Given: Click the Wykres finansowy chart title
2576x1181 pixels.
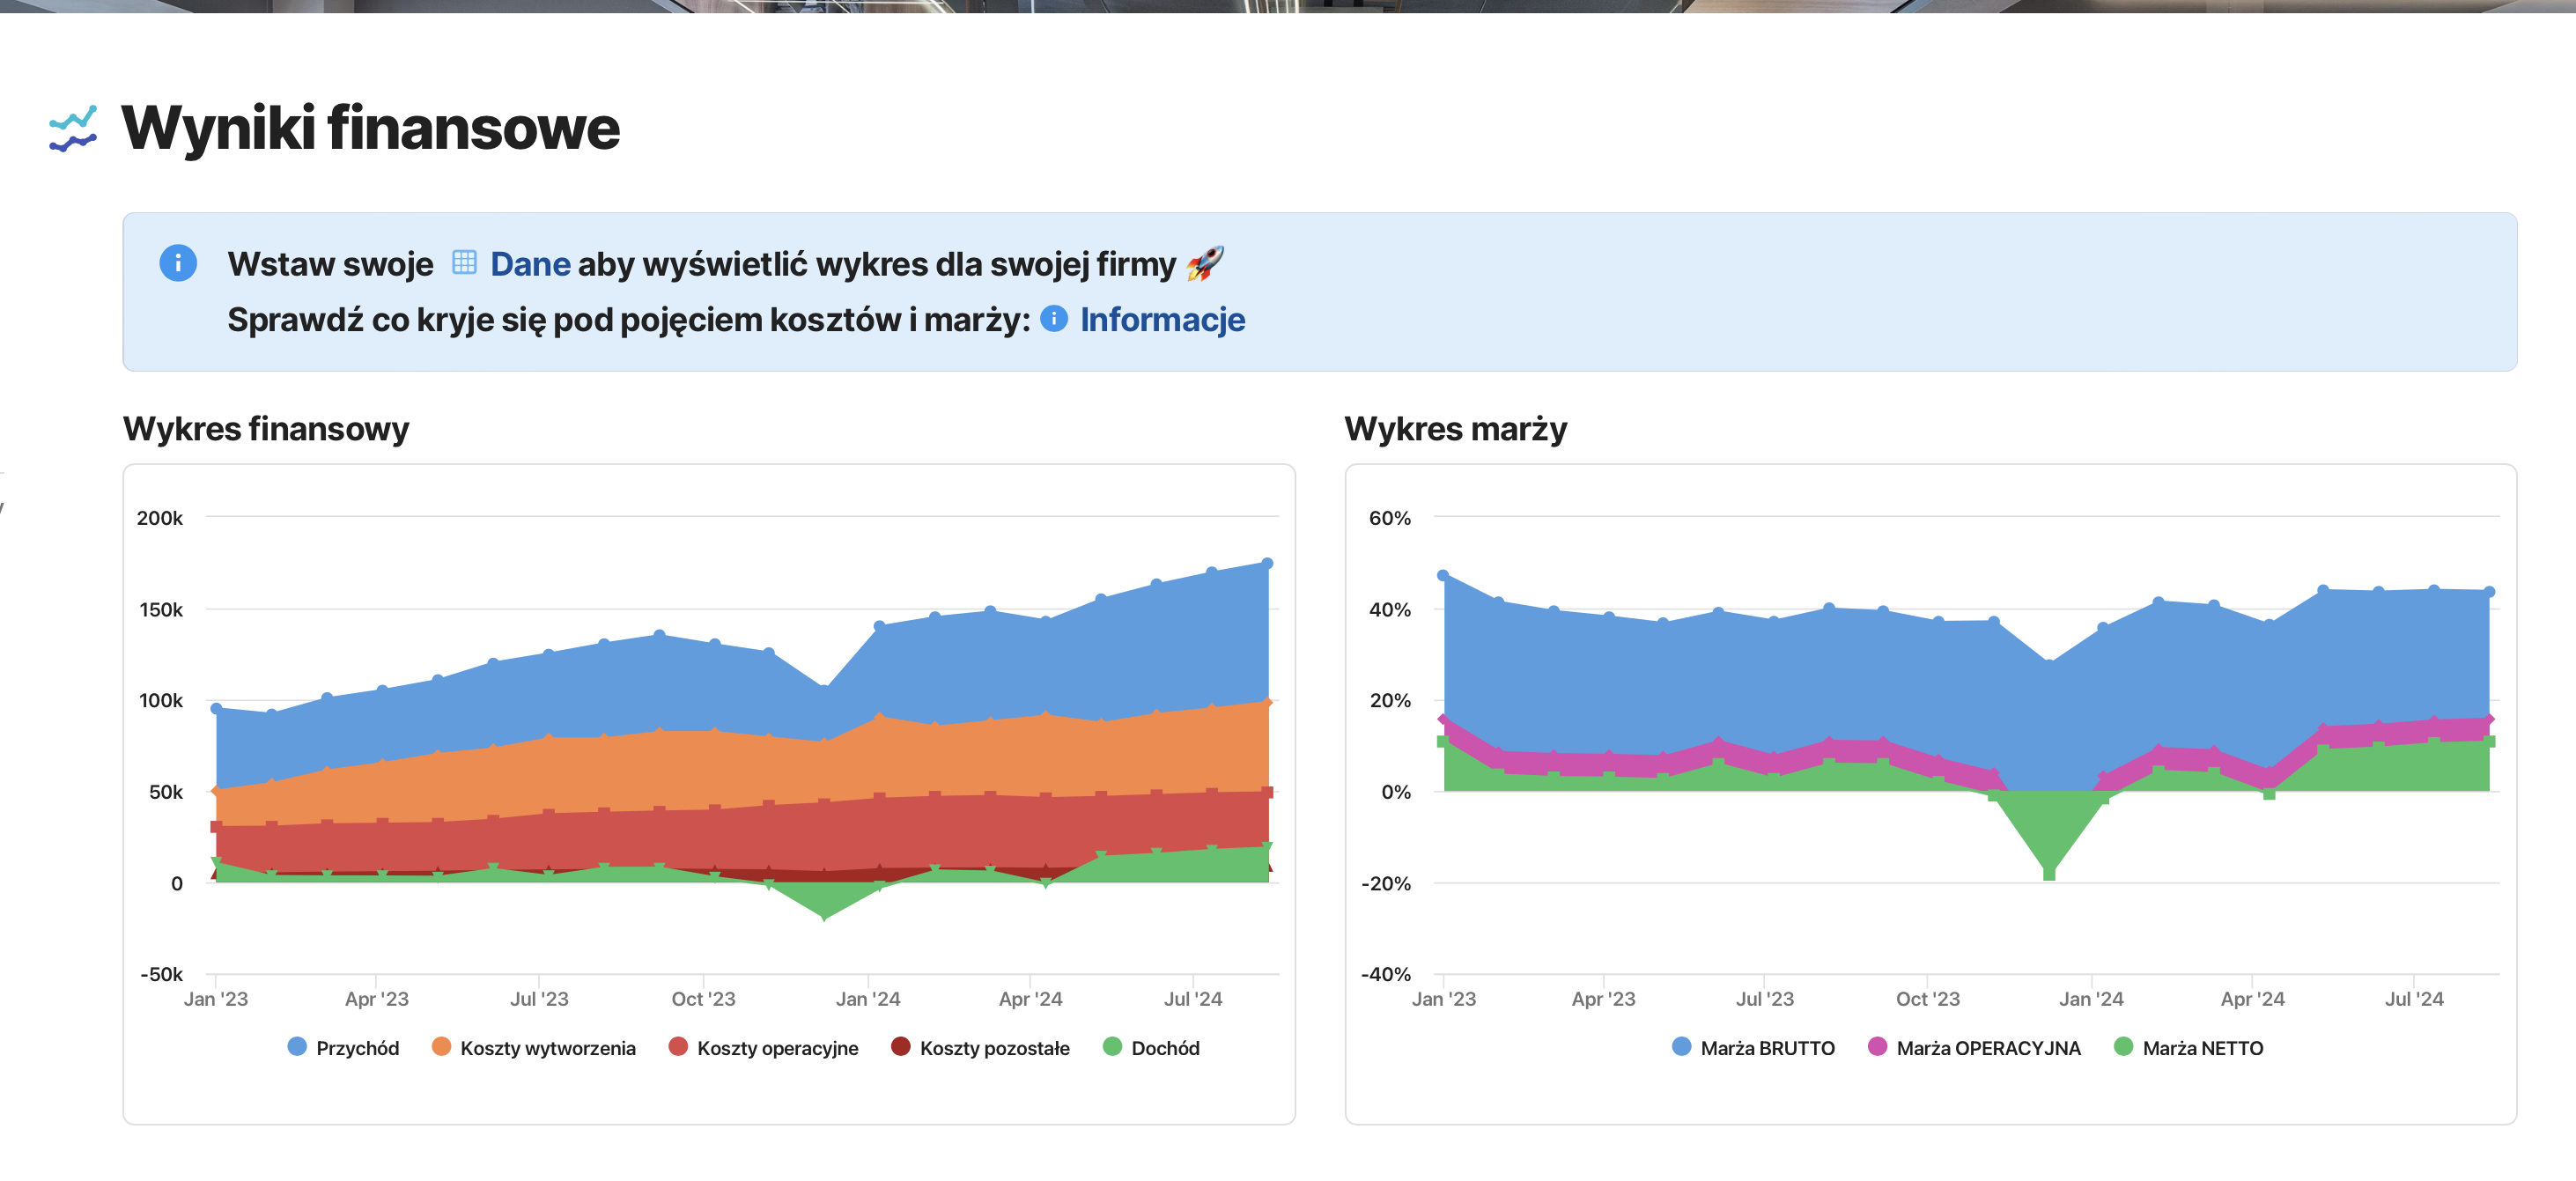Looking at the screenshot, I should (265, 430).
